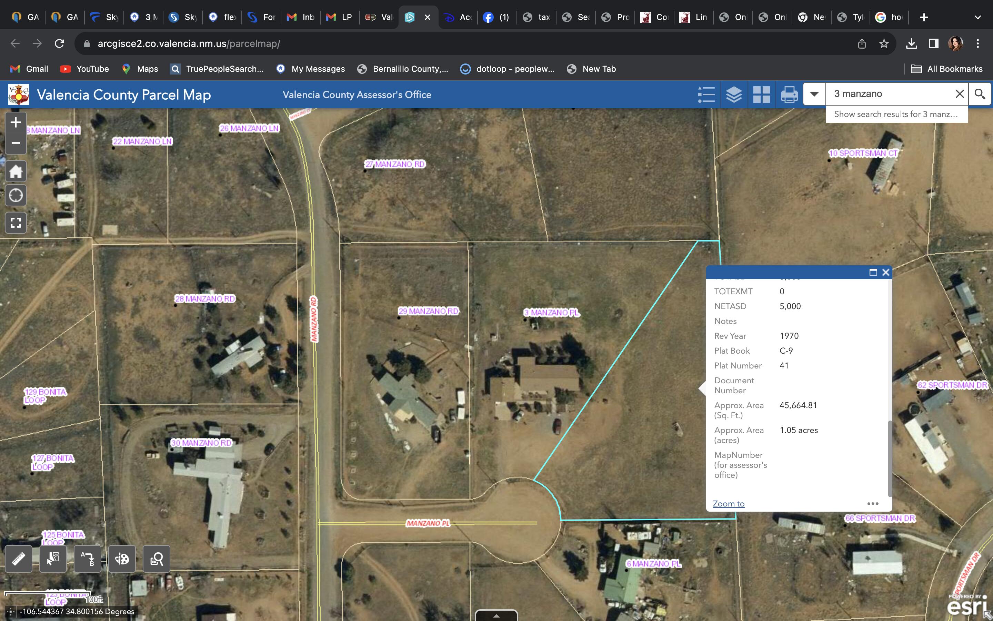Open the Draw palette tool
Image resolution: width=993 pixels, height=621 pixels.
pyautogui.click(x=122, y=559)
